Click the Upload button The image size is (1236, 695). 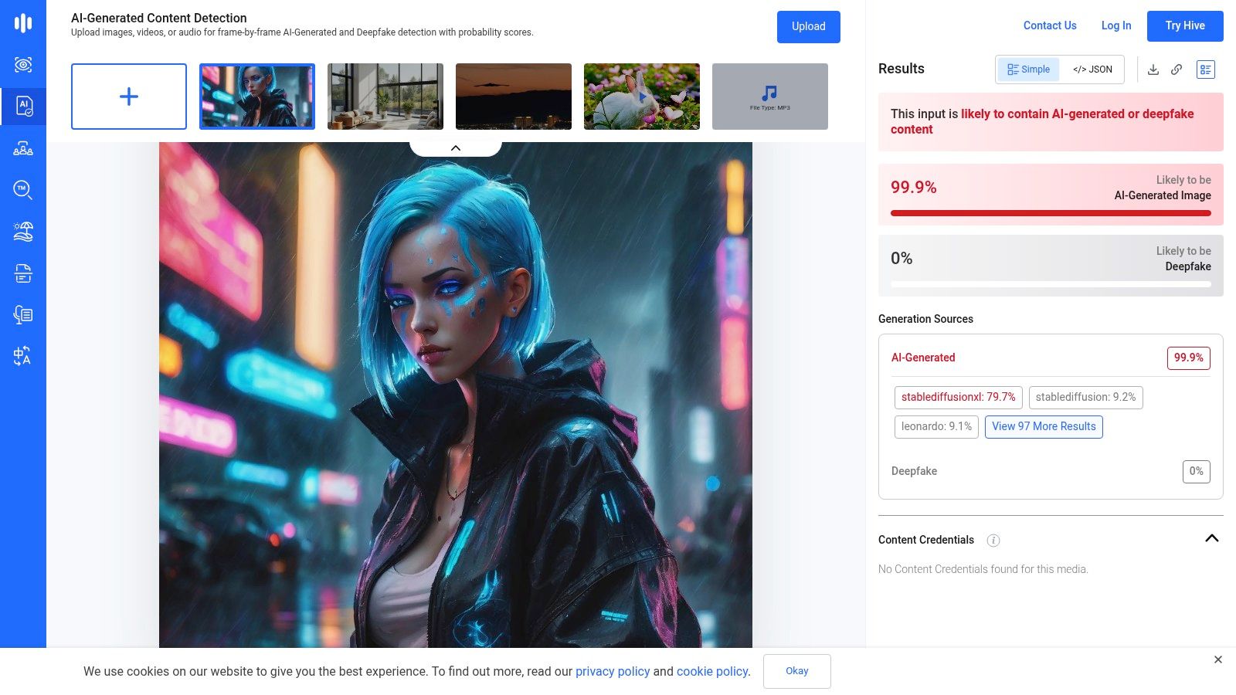809,27
